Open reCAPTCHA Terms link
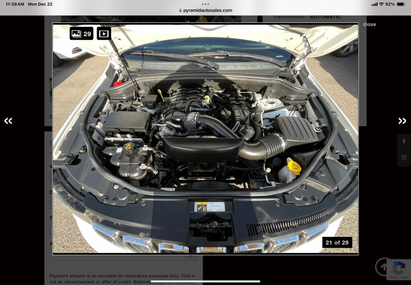Image resolution: width=411 pixels, height=285 pixels. [404, 277]
